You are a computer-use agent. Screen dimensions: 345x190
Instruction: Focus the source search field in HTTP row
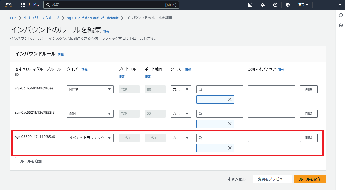(220, 89)
